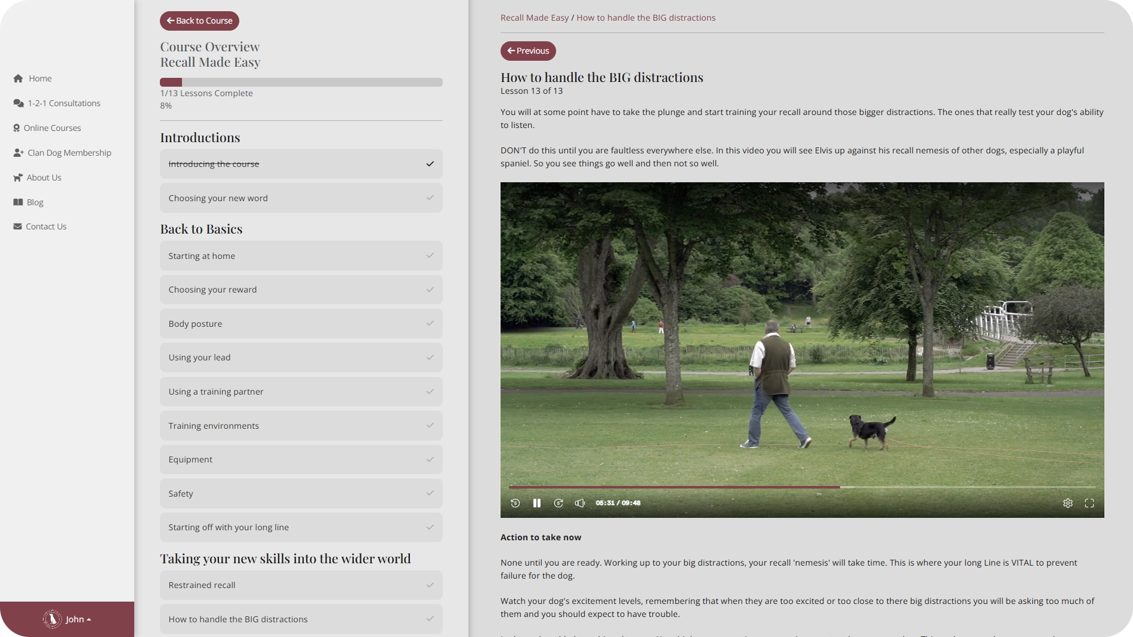
Task: Tick the Body posture lesson checkmark
Action: point(430,324)
